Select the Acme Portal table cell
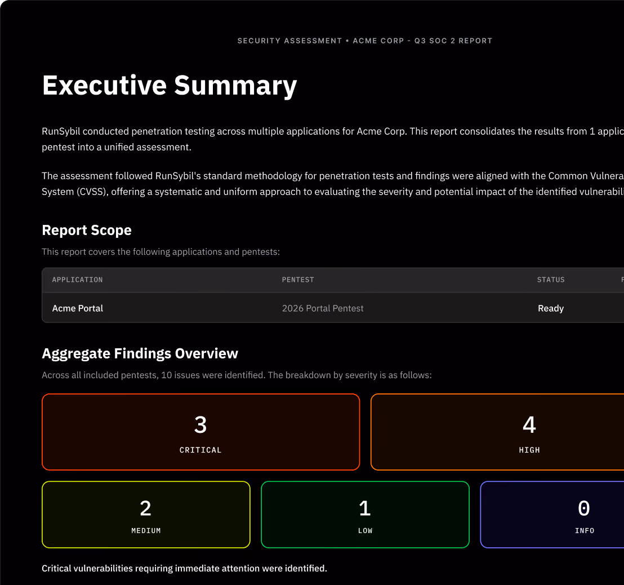624x585 pixels. click(x=78, y=308)
